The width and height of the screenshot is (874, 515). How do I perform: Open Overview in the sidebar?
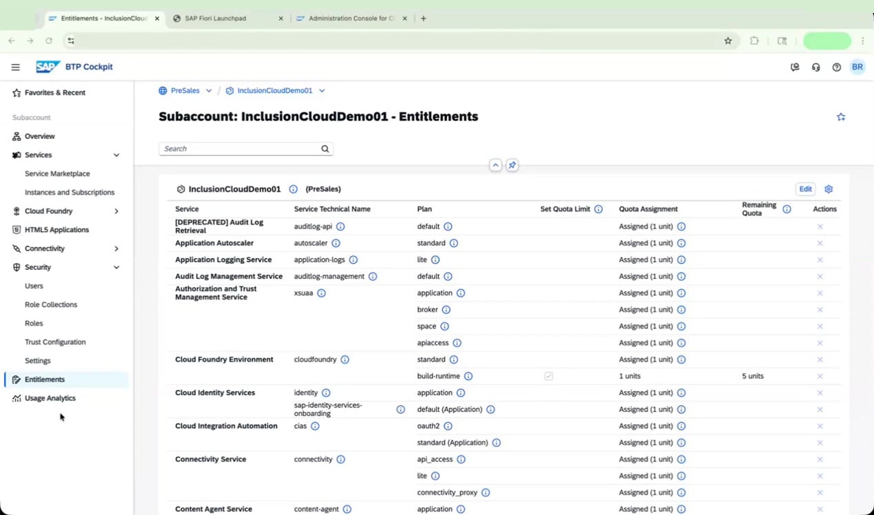(39, 136)
